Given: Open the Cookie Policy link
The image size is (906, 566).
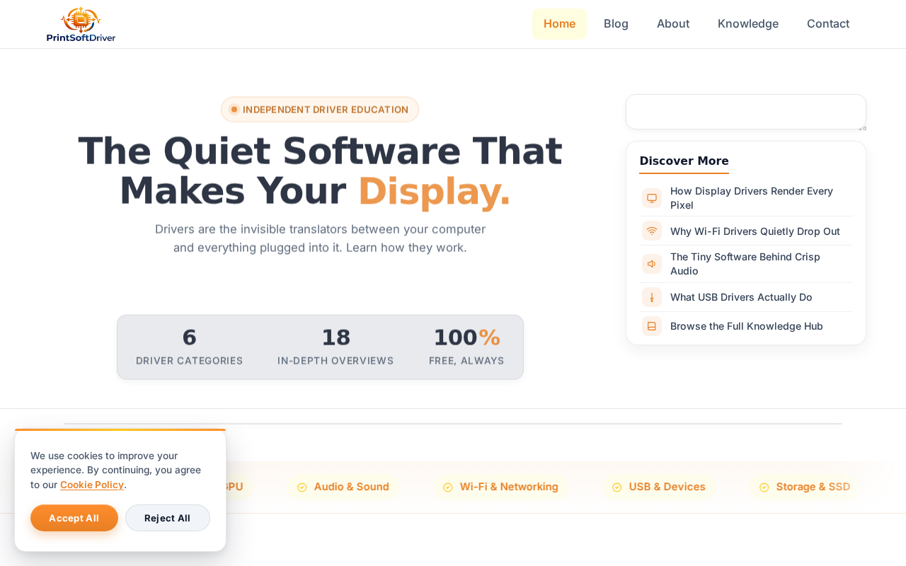Looking at the screenshot, I should click(x=92, y=485).
